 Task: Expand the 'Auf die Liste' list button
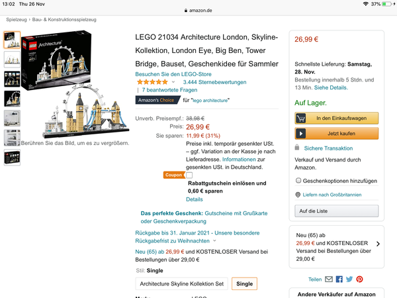click(x=337, y=211)
